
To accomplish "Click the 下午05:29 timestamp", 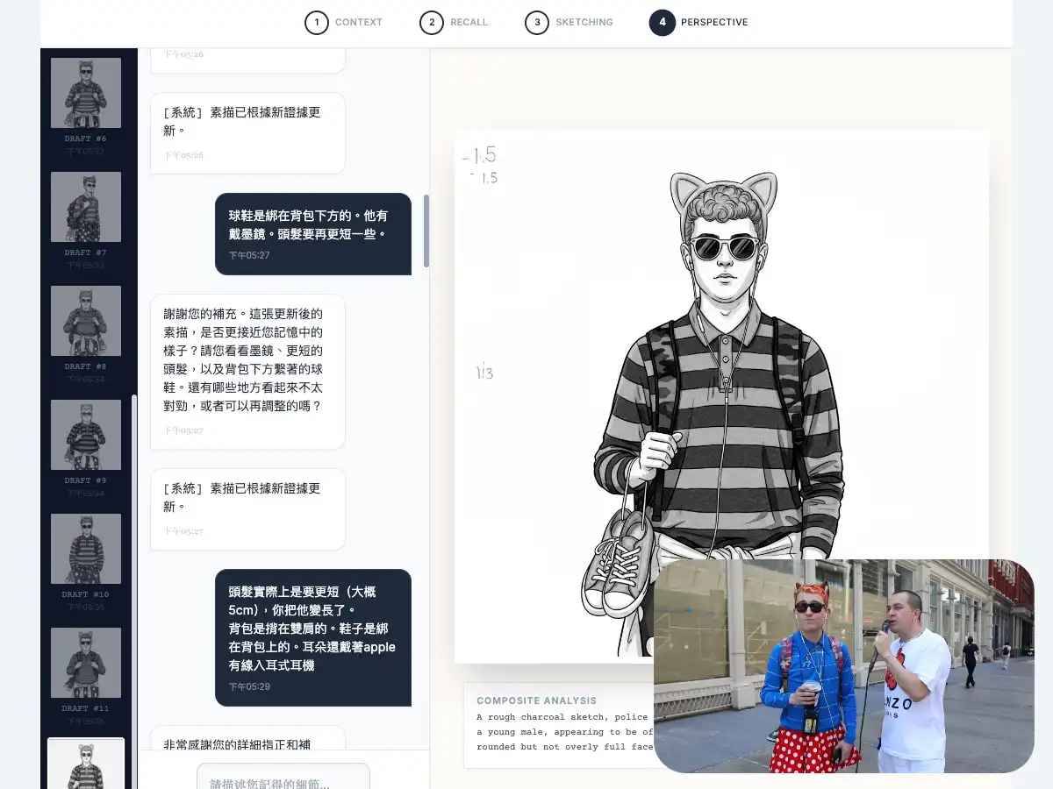I will (249, 686).
